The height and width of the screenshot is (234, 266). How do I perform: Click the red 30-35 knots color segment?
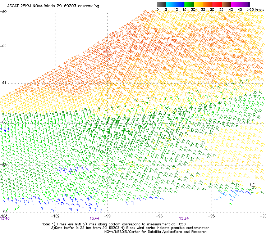pos(217,4)
